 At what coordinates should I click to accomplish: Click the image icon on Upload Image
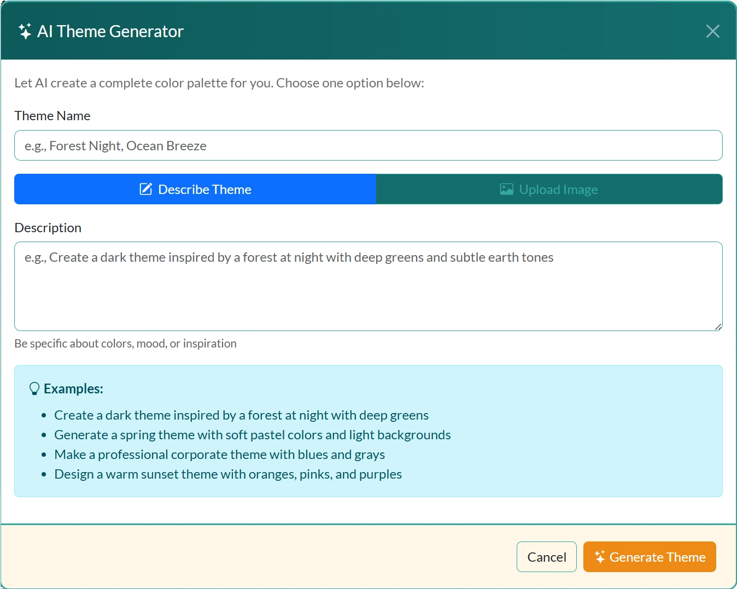[506, 189]
